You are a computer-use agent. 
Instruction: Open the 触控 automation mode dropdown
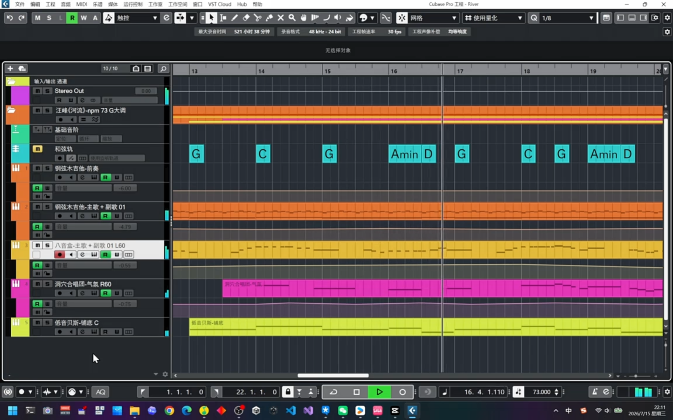click(x=137, y=18)
